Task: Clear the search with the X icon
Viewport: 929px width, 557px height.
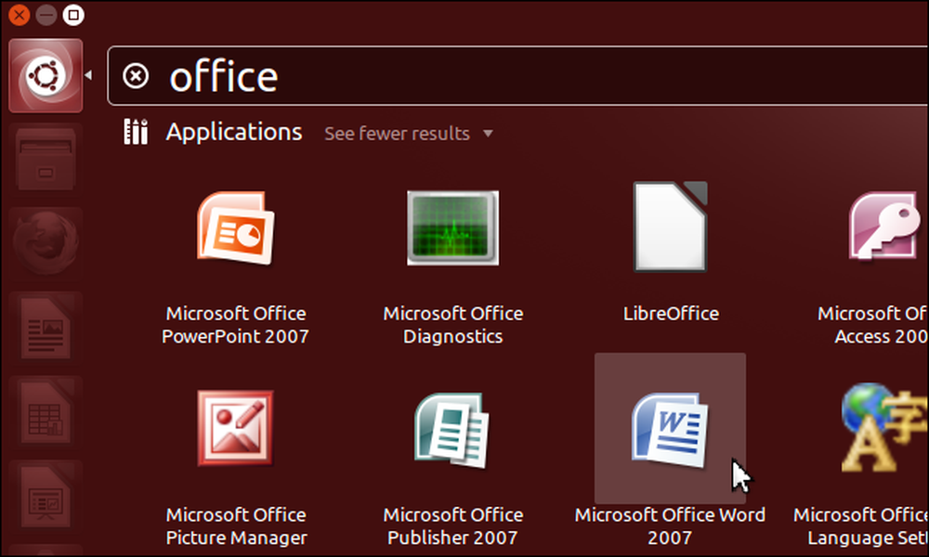Action: click(136, 76)
